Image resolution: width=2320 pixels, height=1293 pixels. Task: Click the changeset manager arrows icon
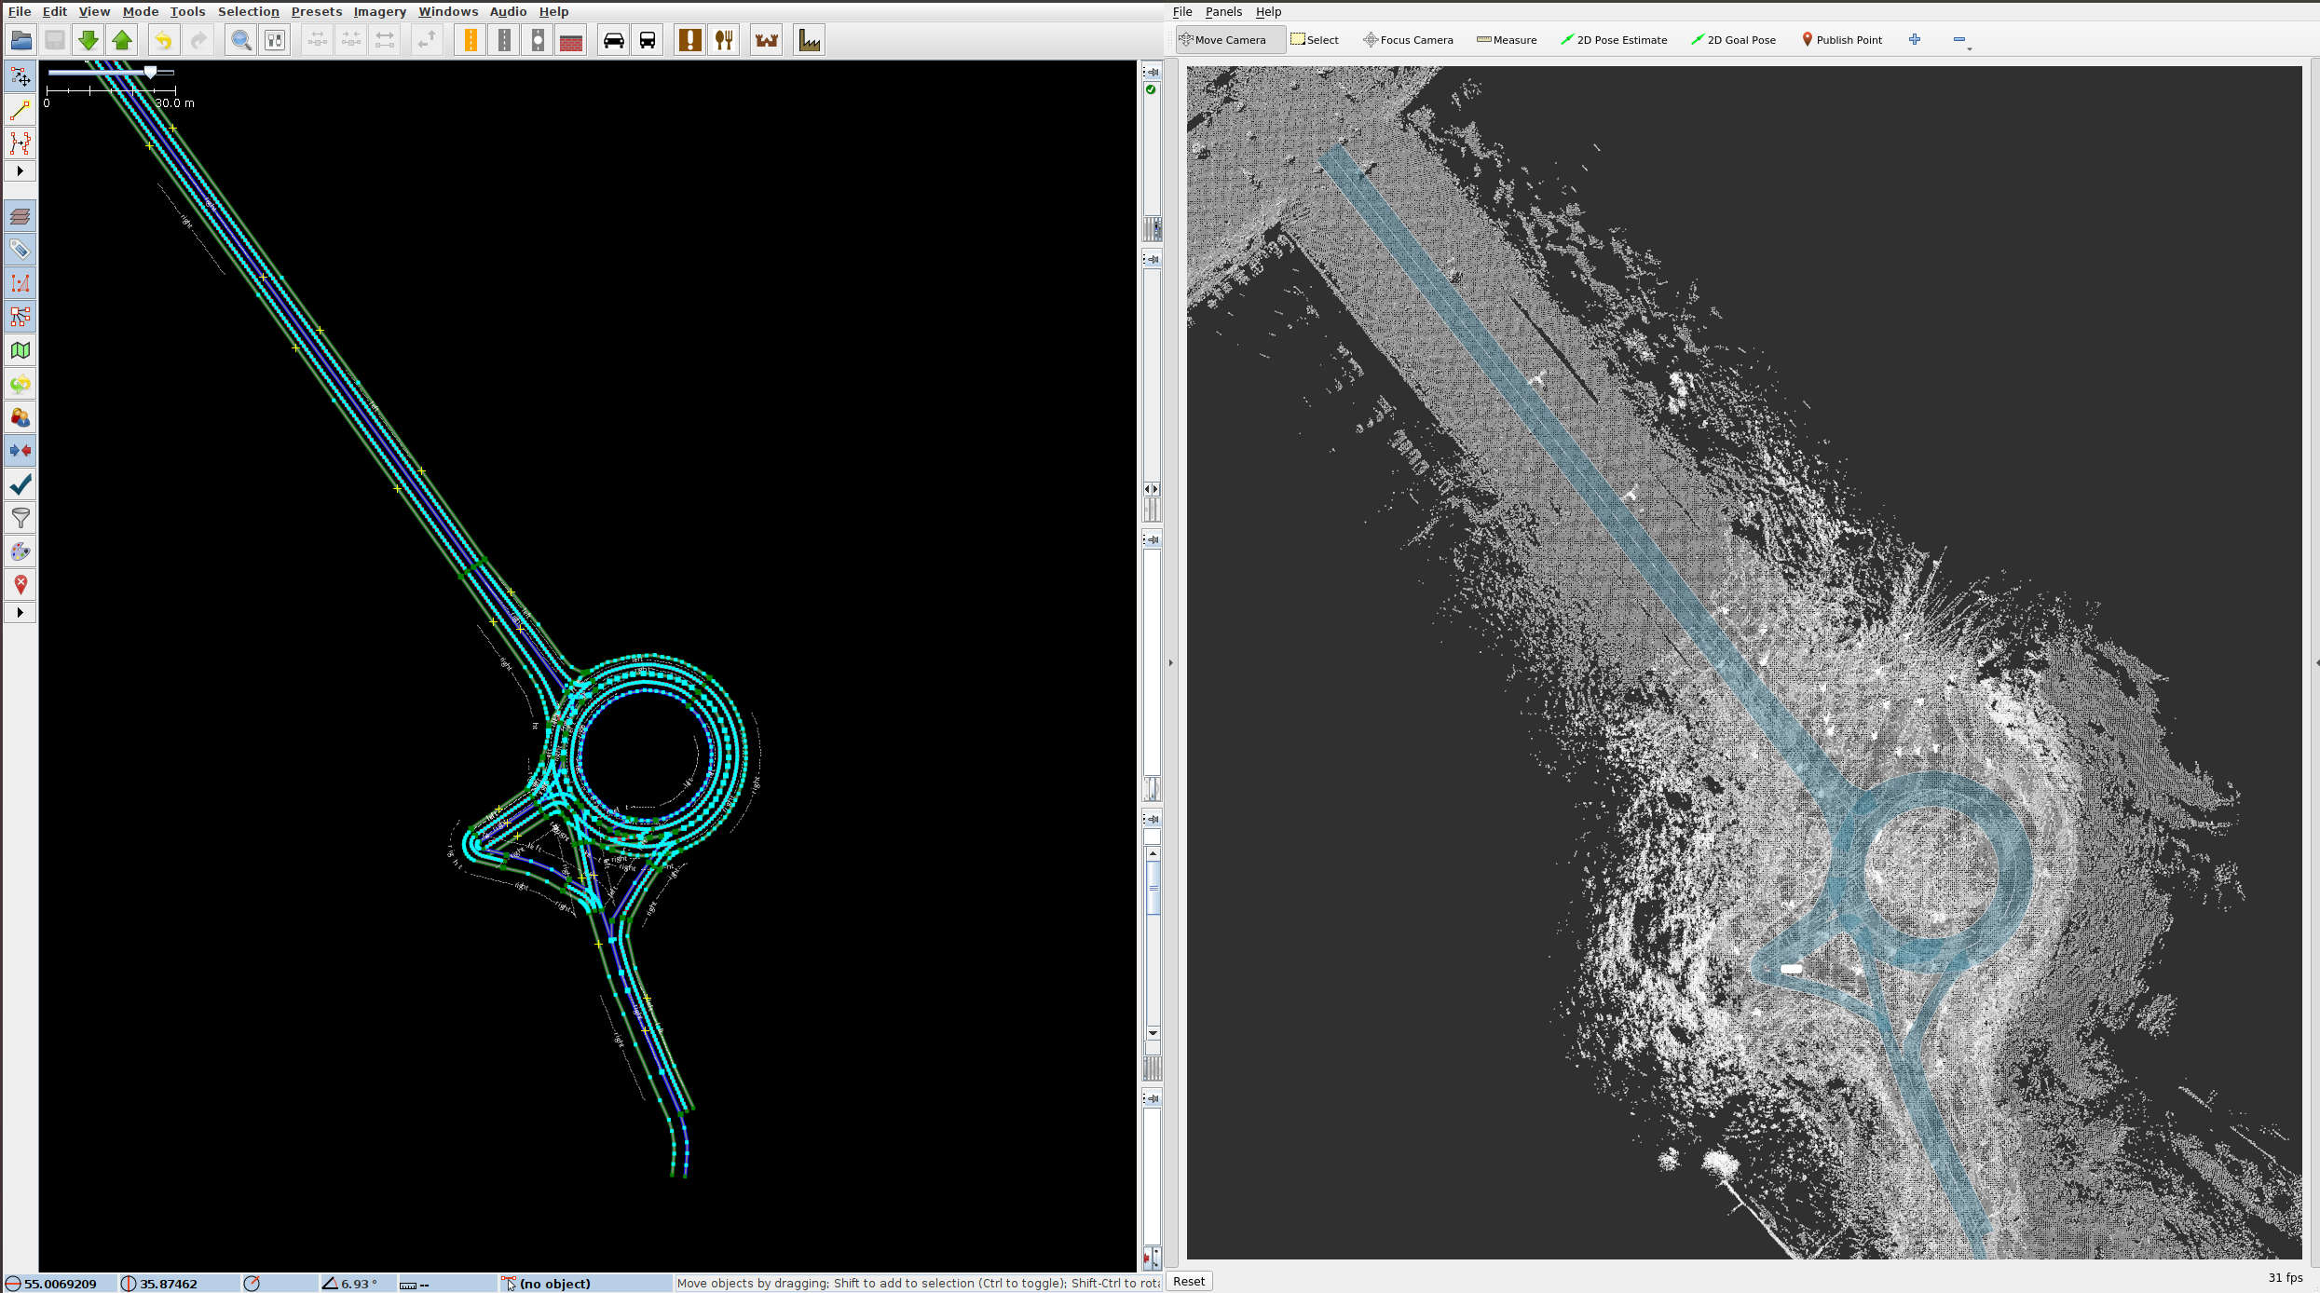click(x=20, y=384)
